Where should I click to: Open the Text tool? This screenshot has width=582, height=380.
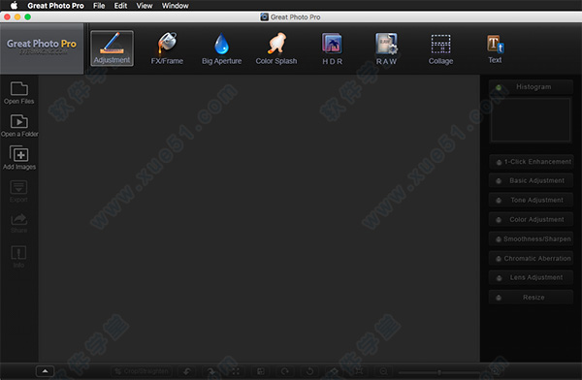tap(495, 48)
